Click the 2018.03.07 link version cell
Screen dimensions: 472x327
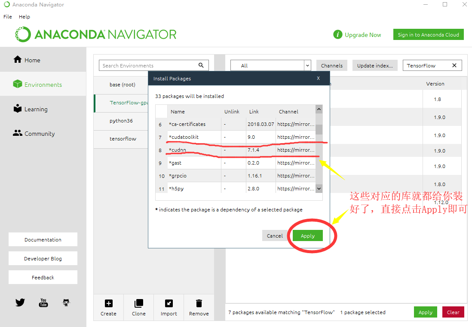[261, 124]
